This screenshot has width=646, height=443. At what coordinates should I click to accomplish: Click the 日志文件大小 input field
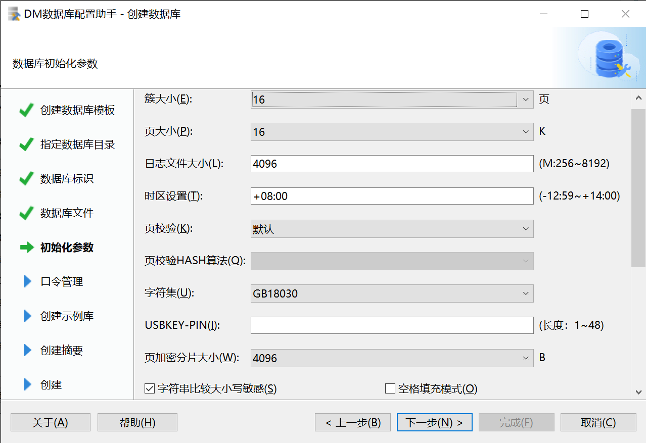click(x=392, y=164)
